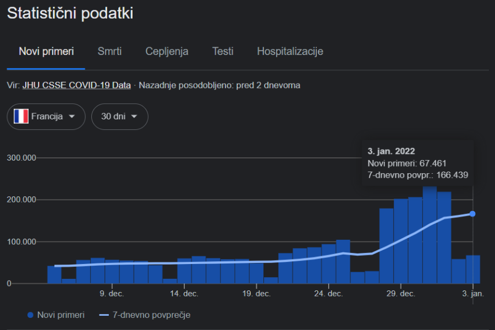Select the Testi tab
Image resolution: width=495 pixels, height=330 pixels.
point(223,51)
